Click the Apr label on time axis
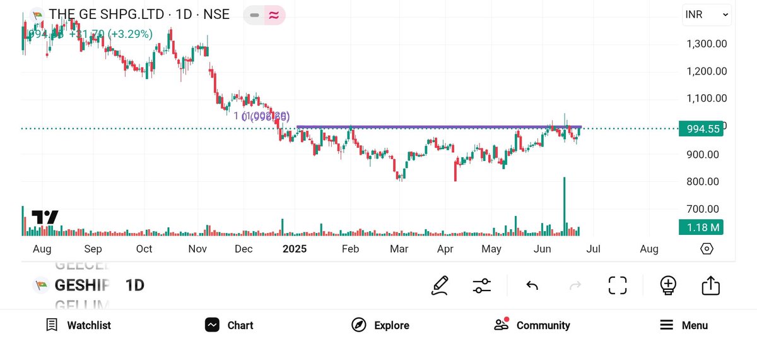Screen dimensions: 757x341 click(445, 249)
